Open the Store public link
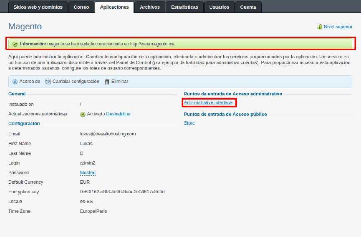This screenshot has height=237, width=361. [x=189, y=123]
